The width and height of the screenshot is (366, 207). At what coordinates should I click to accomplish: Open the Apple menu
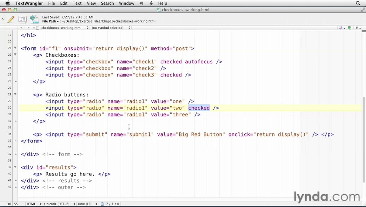click(8, 3)
